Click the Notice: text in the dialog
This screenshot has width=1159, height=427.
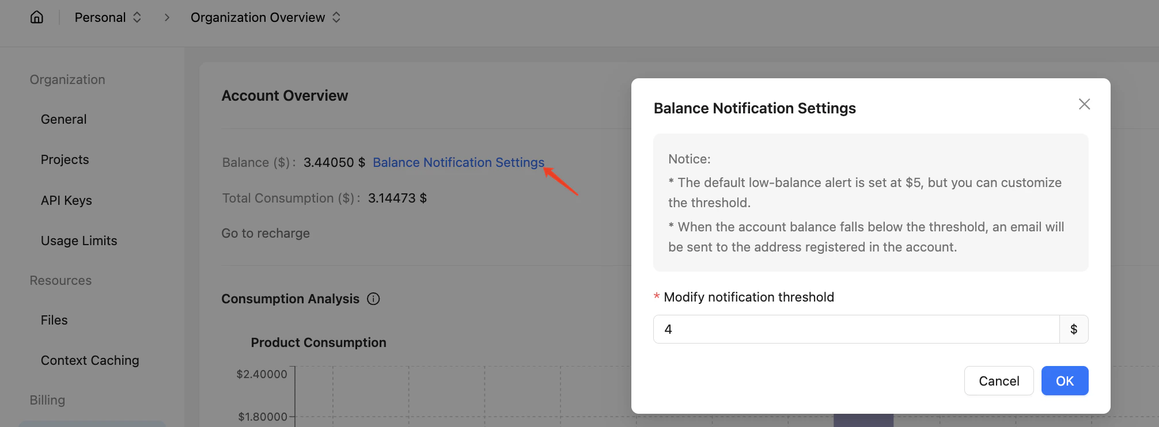(x=690, y=159)
